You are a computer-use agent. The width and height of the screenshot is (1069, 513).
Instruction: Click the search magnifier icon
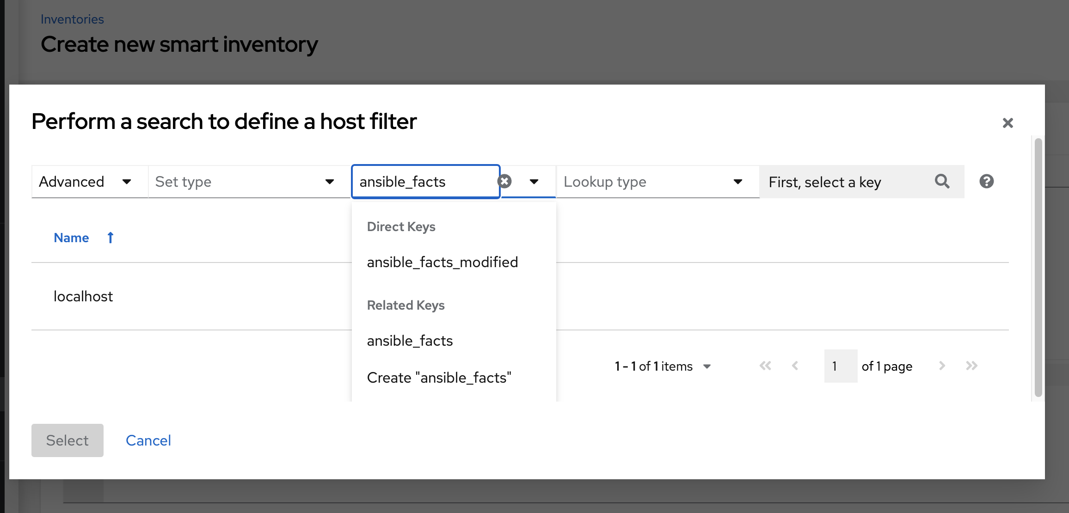click(942, 182)
